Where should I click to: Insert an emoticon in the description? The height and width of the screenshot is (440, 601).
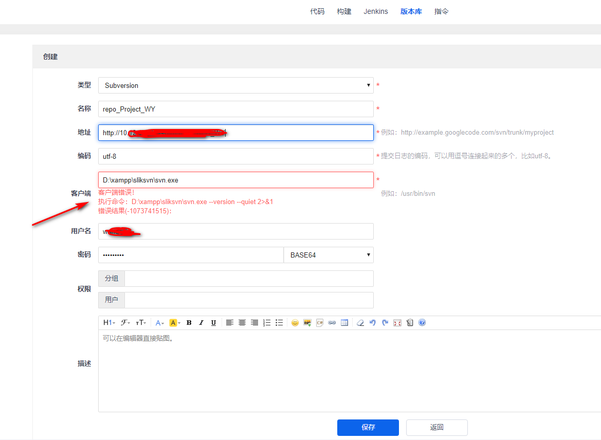295,323
